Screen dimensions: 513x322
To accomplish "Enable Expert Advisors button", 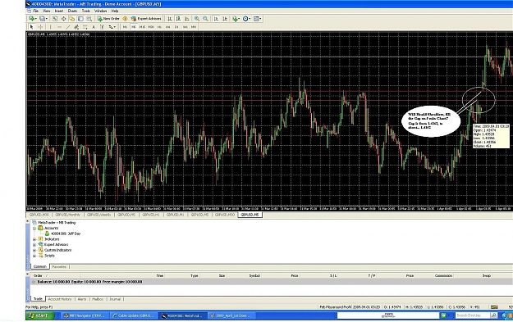I will tap(146, 19).
